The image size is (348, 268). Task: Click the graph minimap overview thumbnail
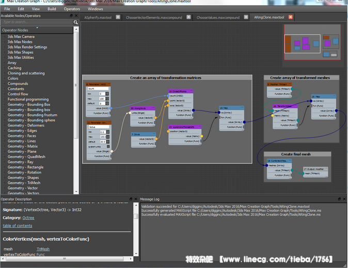312,42
